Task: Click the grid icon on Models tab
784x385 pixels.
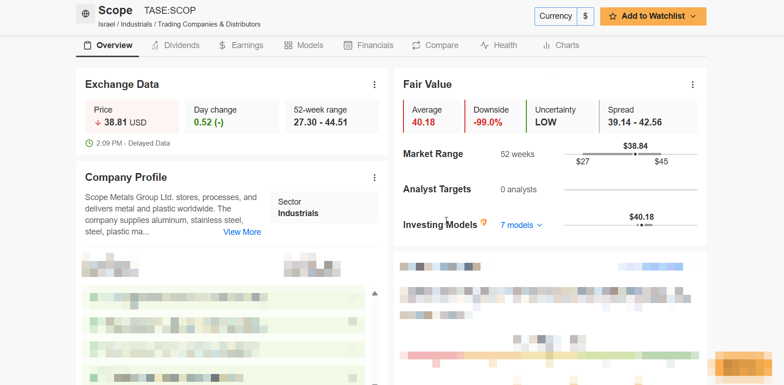Action: [x=288, y=45]
